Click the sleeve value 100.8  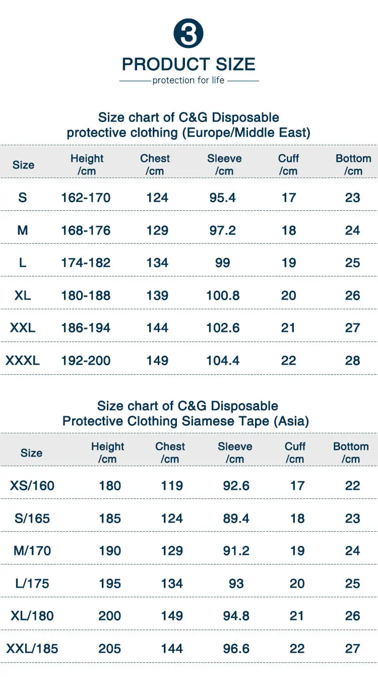tap(223, 296)
